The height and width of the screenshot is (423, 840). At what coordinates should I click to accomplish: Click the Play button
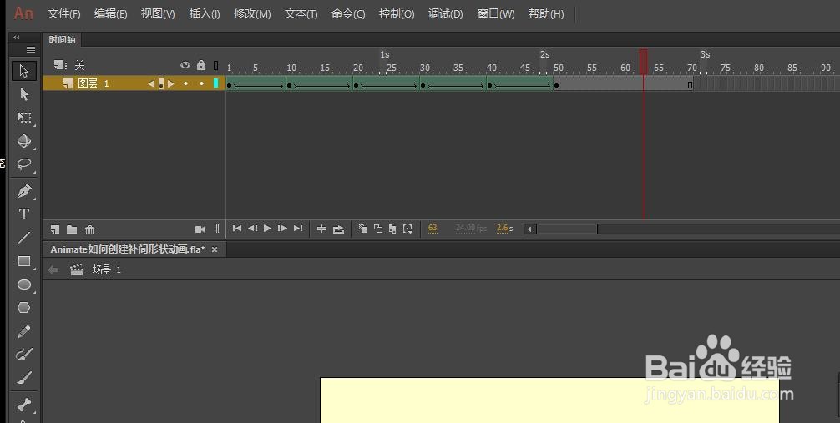click(x=267, y=229)
